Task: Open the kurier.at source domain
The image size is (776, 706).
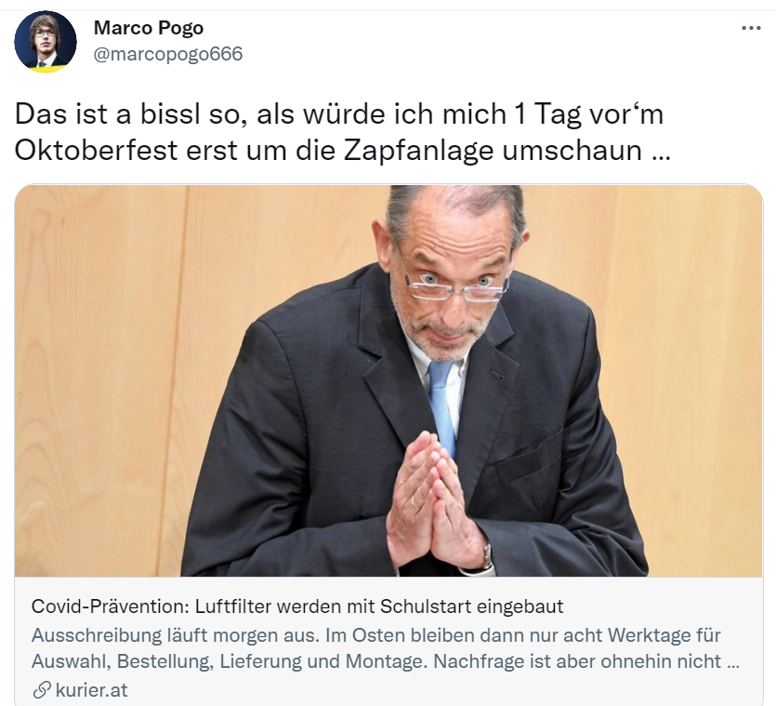Action: pos(92,689)
